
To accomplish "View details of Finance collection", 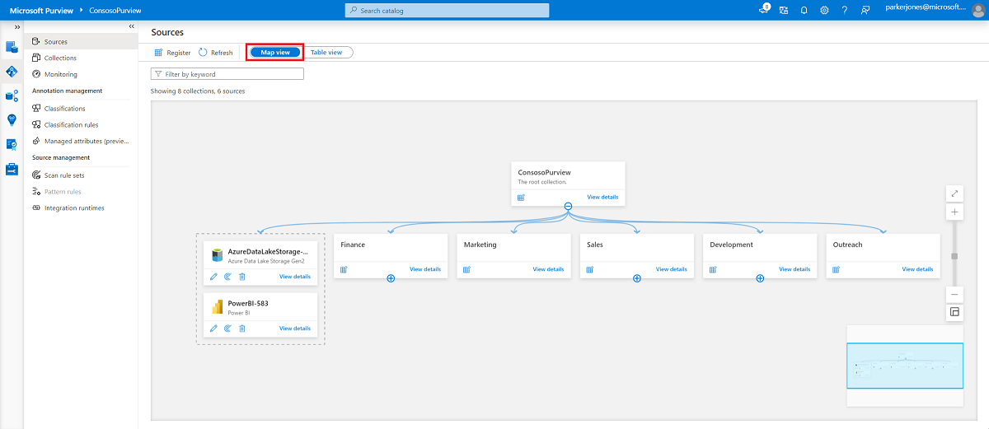I will click(425, 269).
